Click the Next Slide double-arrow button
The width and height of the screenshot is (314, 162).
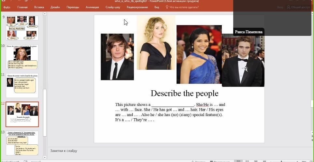point(312,140)
